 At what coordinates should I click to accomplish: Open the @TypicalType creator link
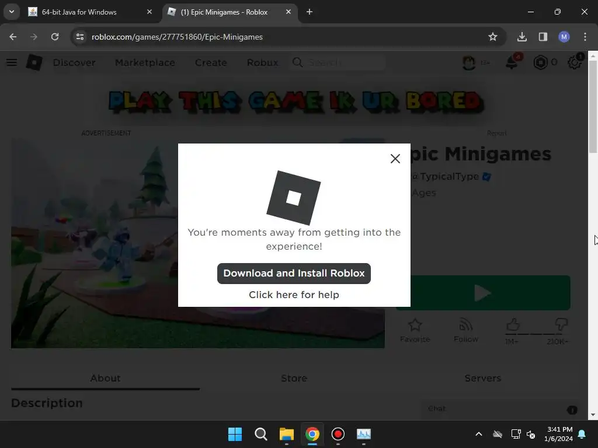[x=446, y=176]
